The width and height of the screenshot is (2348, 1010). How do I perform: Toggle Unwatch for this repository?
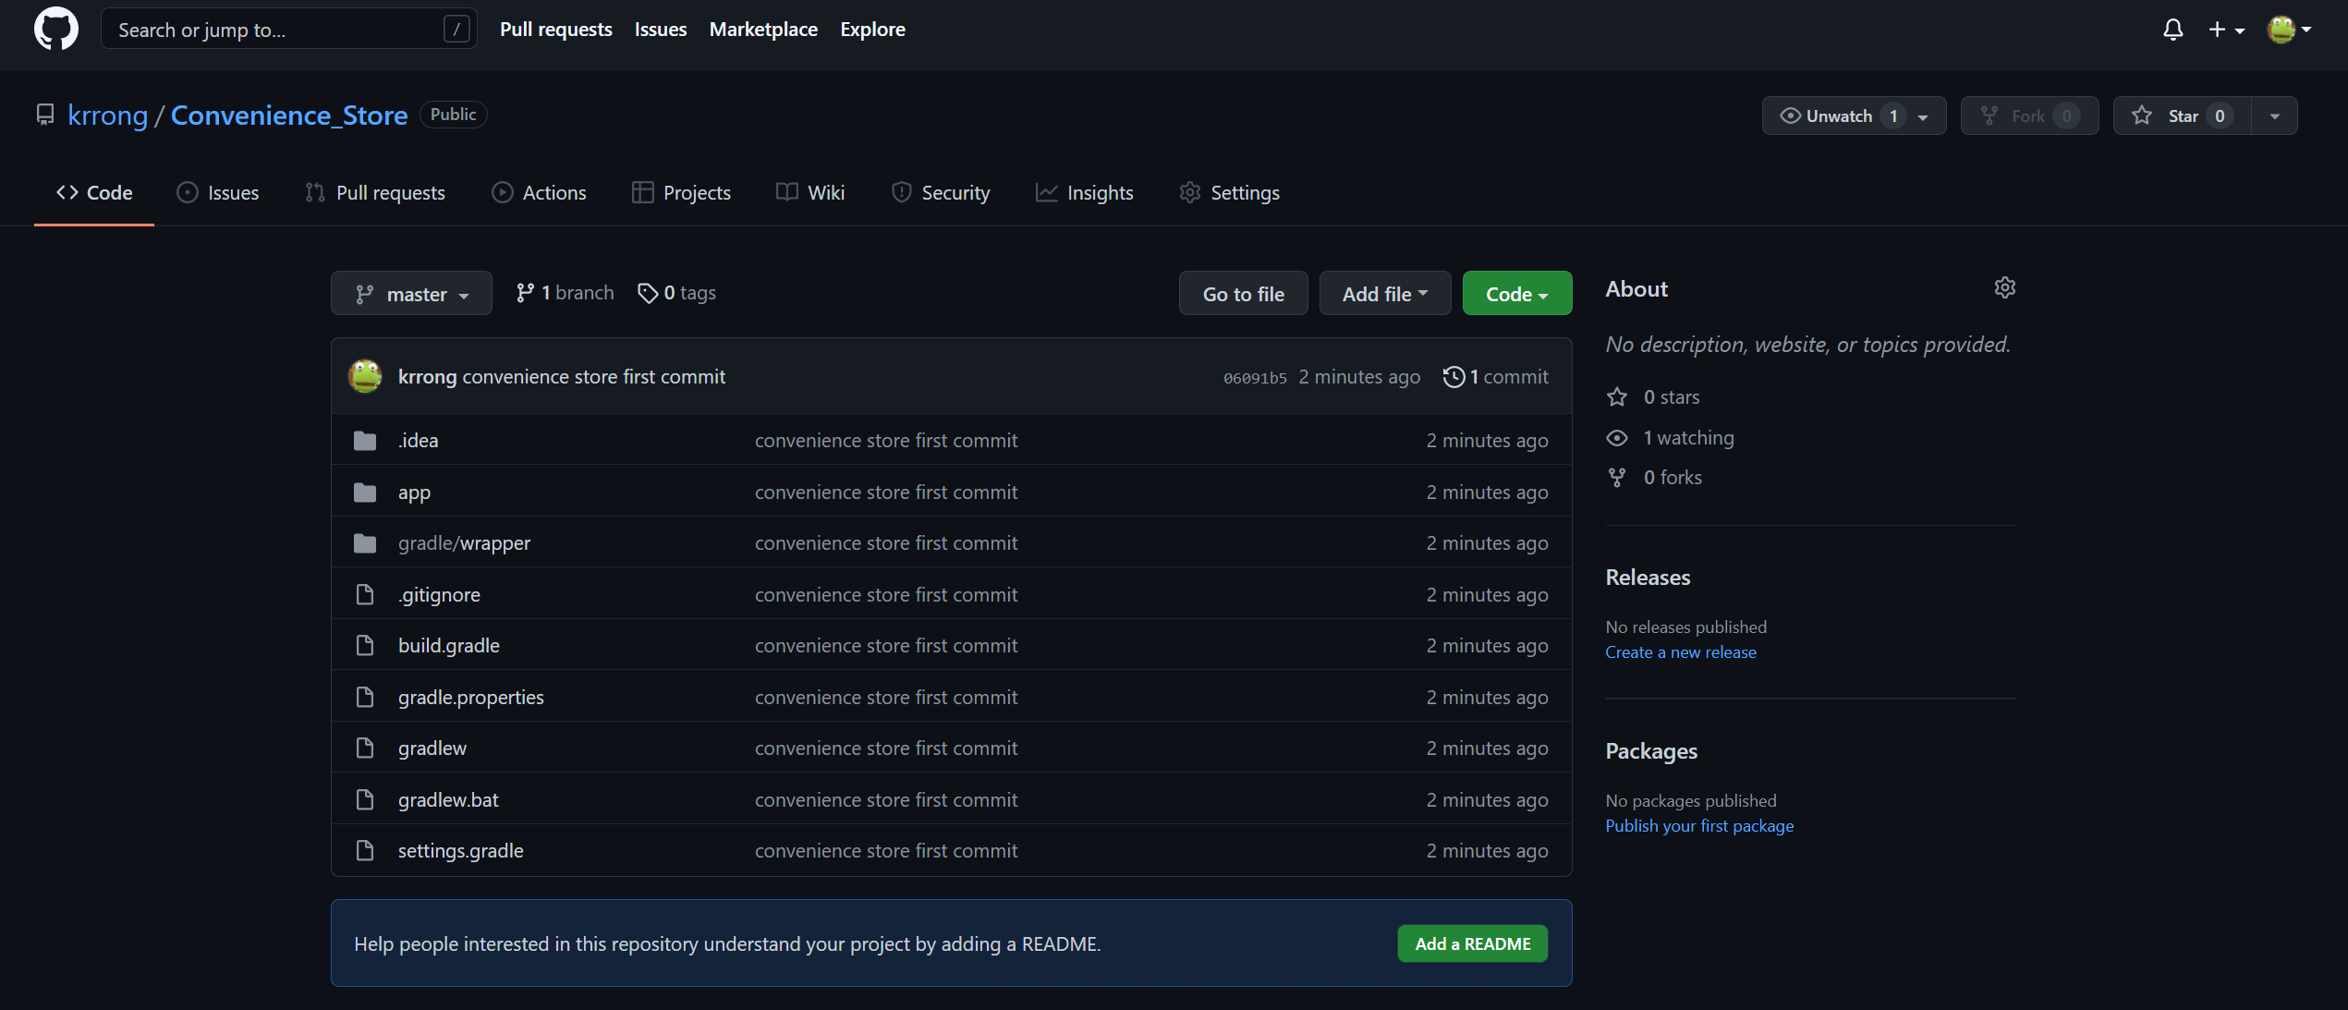point(1830,116)
